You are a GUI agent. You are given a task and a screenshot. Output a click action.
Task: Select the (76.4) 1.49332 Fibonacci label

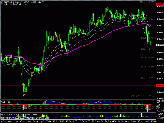click(148, 38)
